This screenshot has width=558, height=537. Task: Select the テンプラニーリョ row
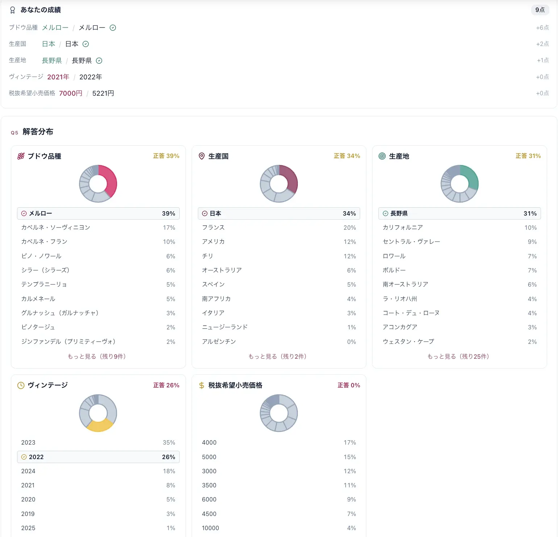98,284
